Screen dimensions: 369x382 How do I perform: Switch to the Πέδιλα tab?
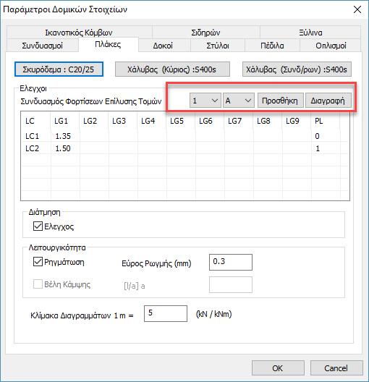click(272, 46)
